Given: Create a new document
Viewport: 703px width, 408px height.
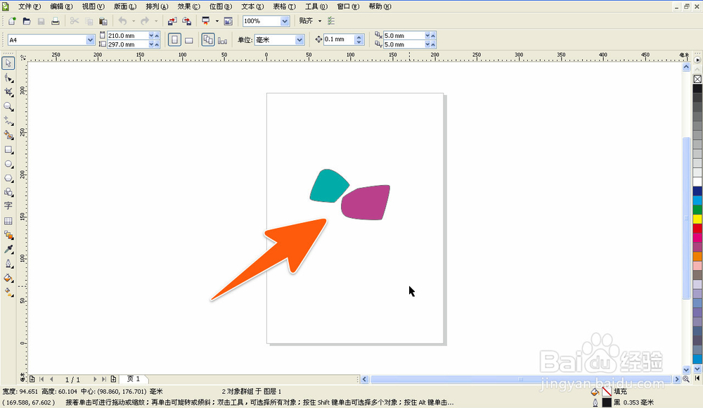Looking at the screenshot, I should click(12, 21).
